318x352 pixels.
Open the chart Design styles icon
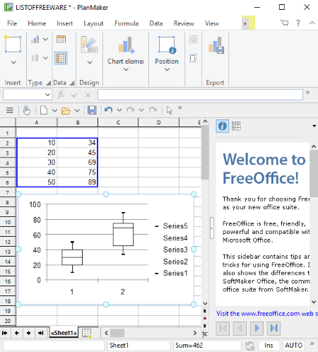tap(89, 44)
